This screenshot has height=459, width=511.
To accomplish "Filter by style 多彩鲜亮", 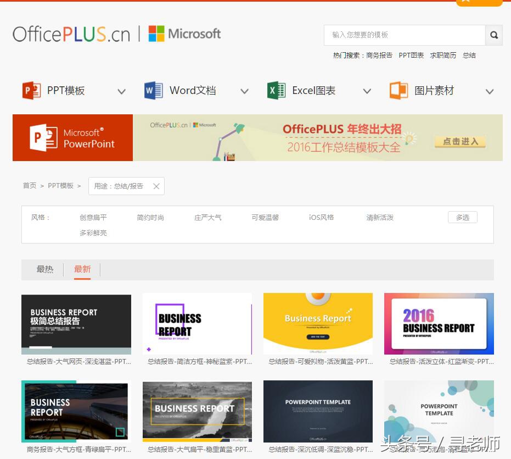I will click(93, 233).
